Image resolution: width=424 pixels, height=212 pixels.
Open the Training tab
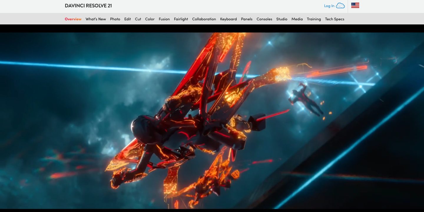point(314,19)
